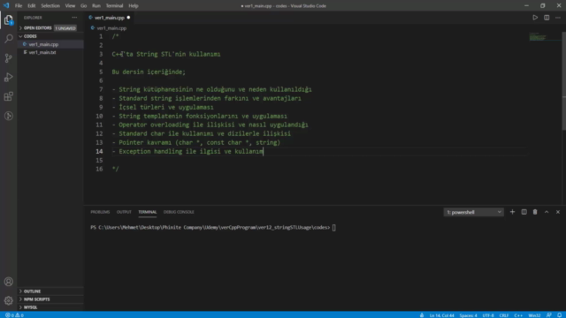566x318 pixels.
Task: Click the editor vertical scrollbar
Action: 564,81
